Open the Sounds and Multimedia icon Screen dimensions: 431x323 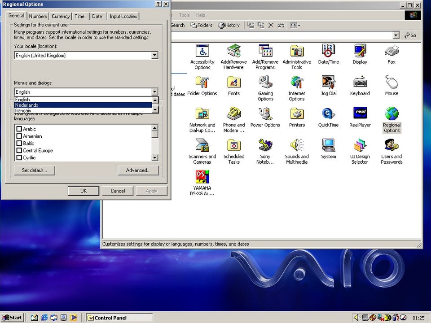coord(297,151)
